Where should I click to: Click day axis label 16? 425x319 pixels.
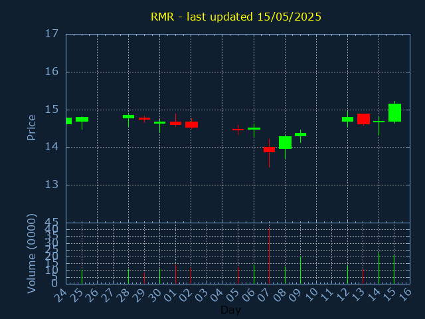point(404,295)
